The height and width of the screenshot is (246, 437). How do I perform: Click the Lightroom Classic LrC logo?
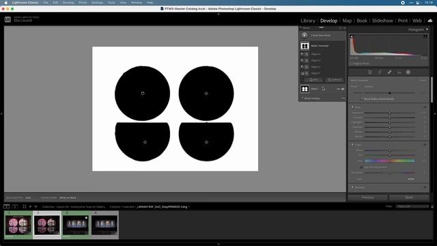point(8,20)
